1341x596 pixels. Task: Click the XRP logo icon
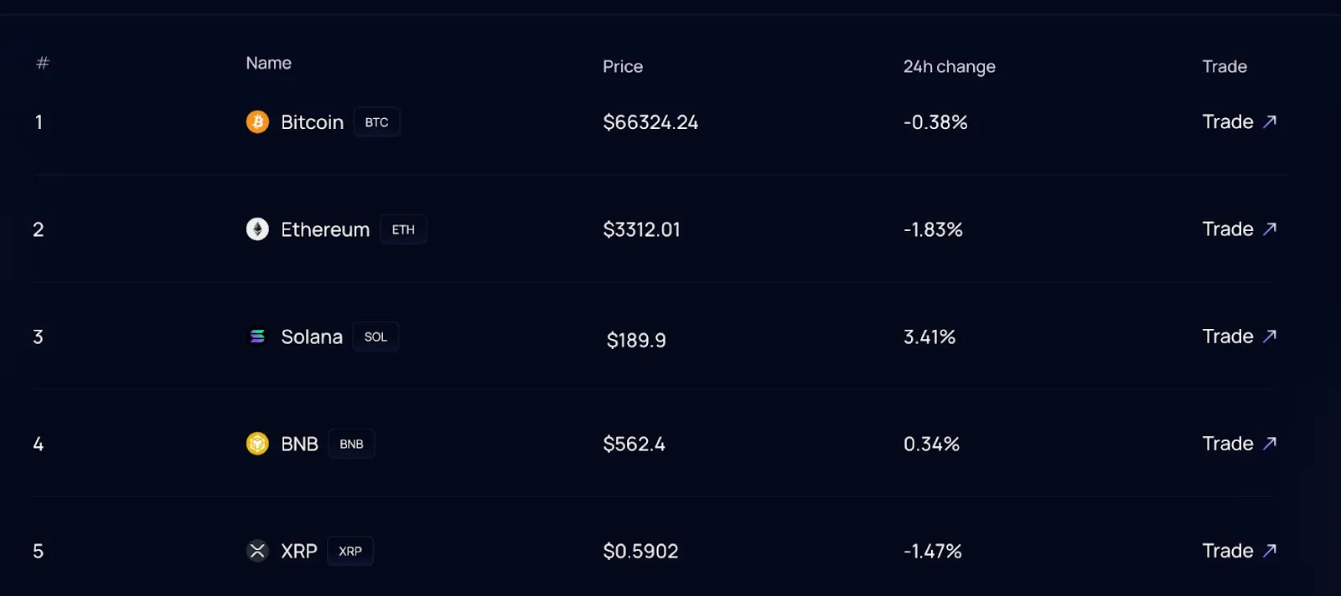coord(257,551)
